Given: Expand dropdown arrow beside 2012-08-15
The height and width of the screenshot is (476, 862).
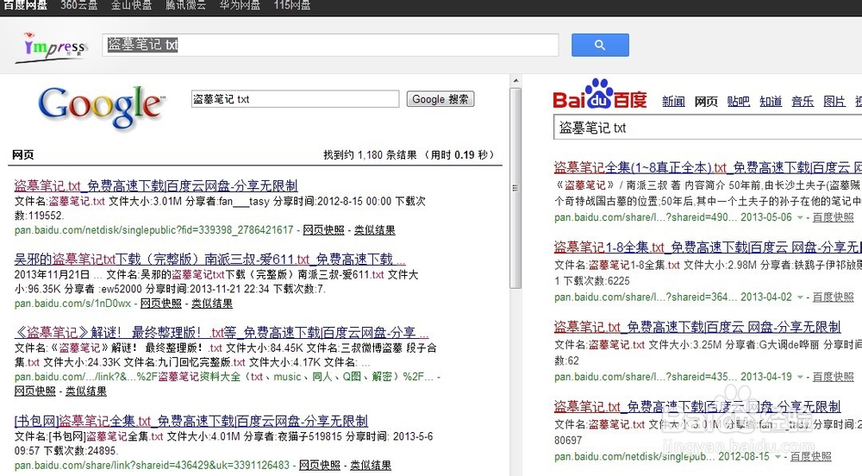Looking at the screenshot, I should click(x=778, y=457).
